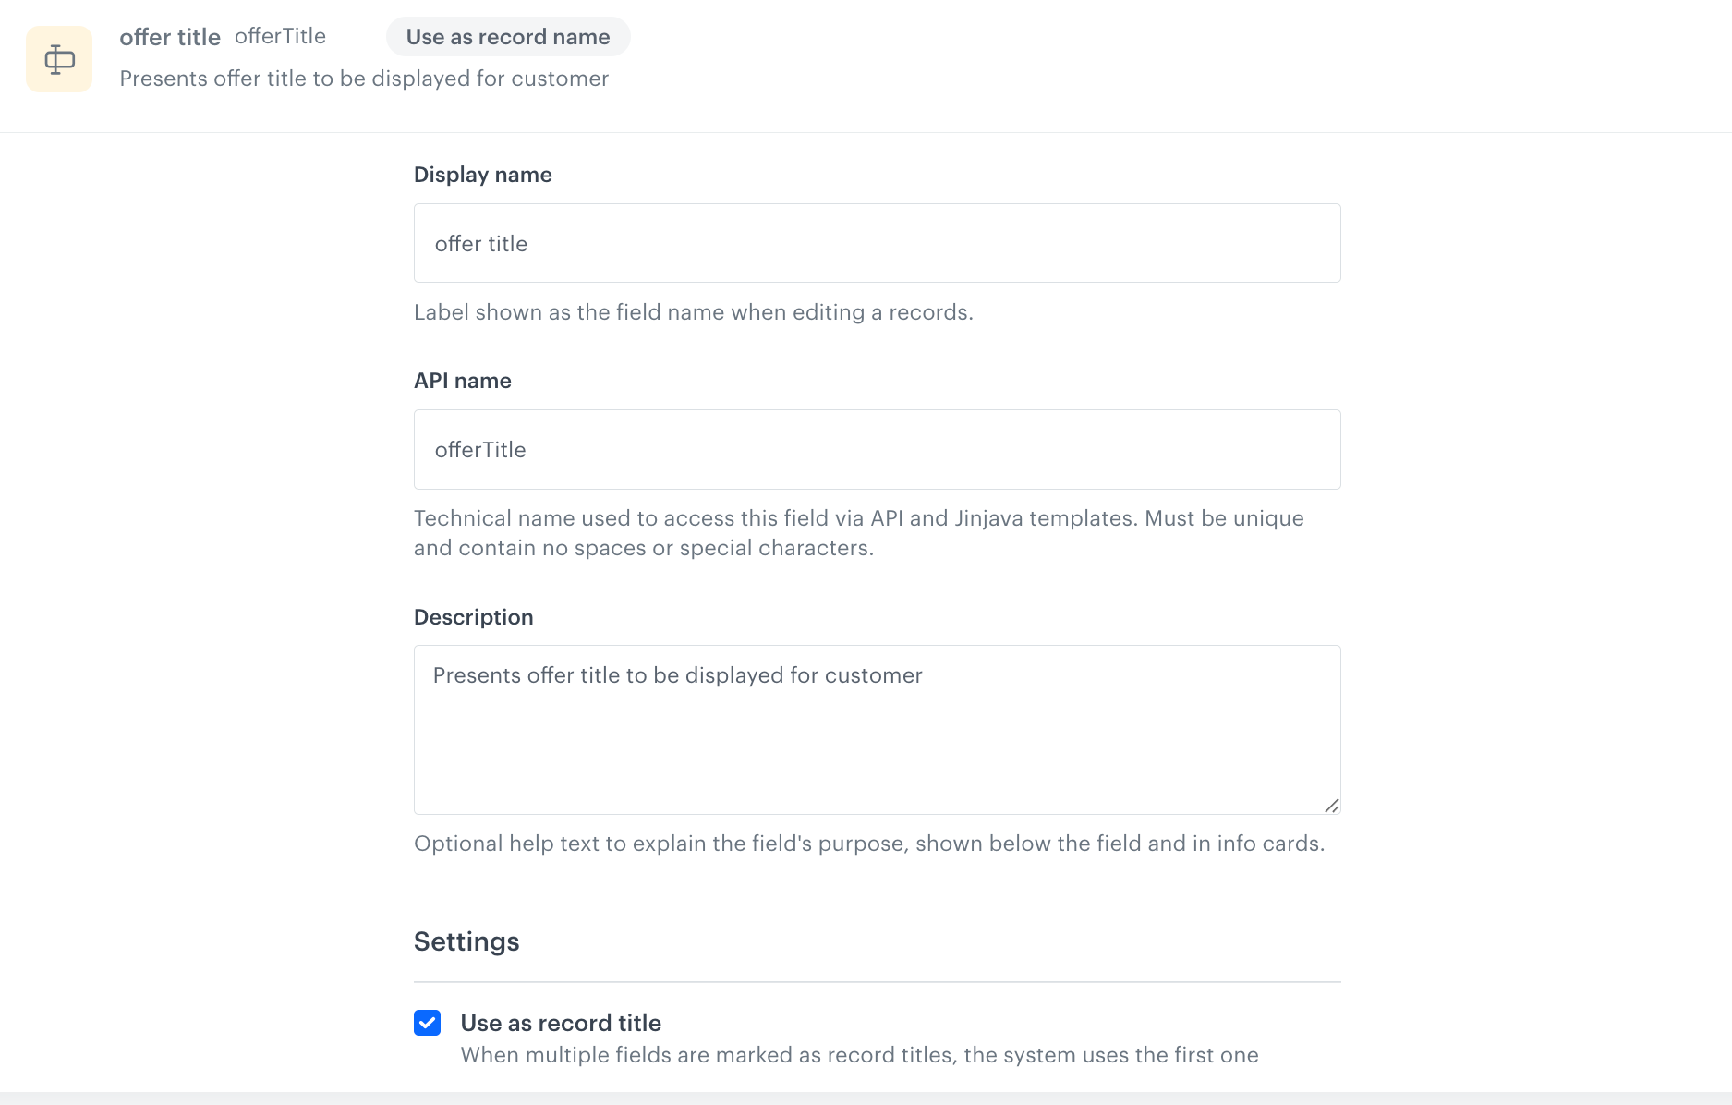Screen dimensions: 1732x1105
Task: Click the record title explanation text
Action: click(859, 1055)
